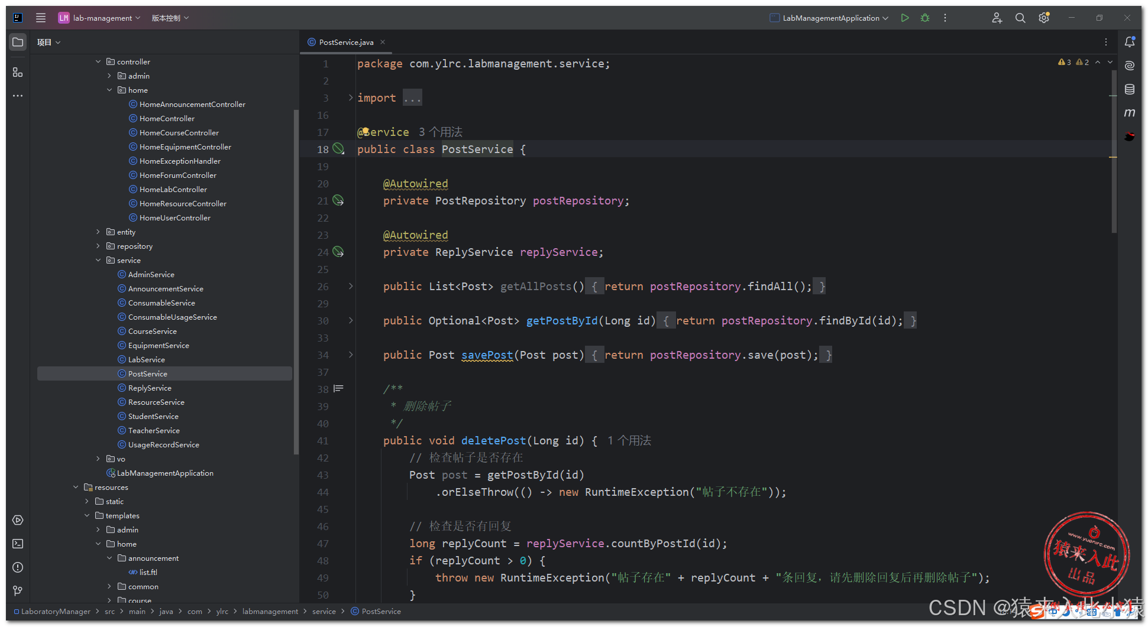
Task: Click the editor vertical scrollbar
Action: (1114, 152)
